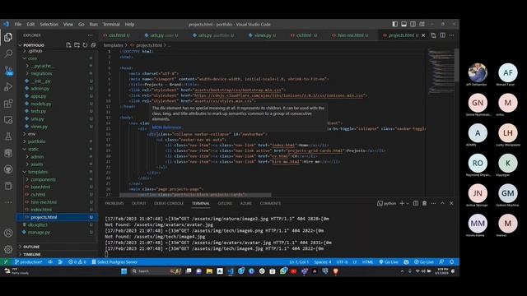Create a new file in PORTFOLIO explorer
Viewport: 527px width, 296px height.
coord(68,45)
